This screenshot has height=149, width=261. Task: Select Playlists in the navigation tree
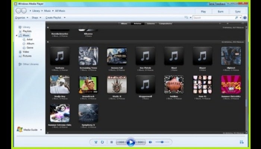click(x=25, y=31)
